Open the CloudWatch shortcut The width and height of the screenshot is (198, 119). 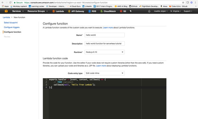108,11
